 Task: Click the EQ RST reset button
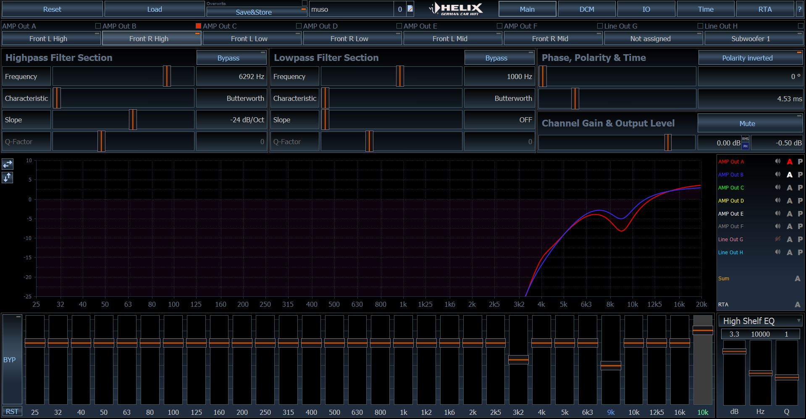tap(12, 411)
